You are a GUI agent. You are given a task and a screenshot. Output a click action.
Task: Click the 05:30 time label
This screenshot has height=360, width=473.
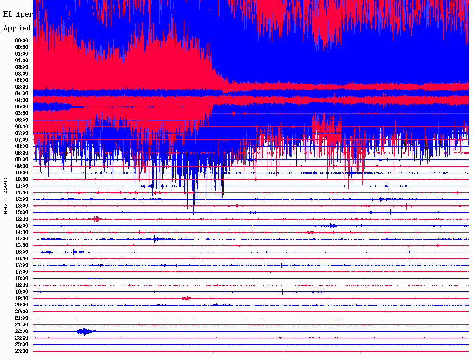coord(22,114)
